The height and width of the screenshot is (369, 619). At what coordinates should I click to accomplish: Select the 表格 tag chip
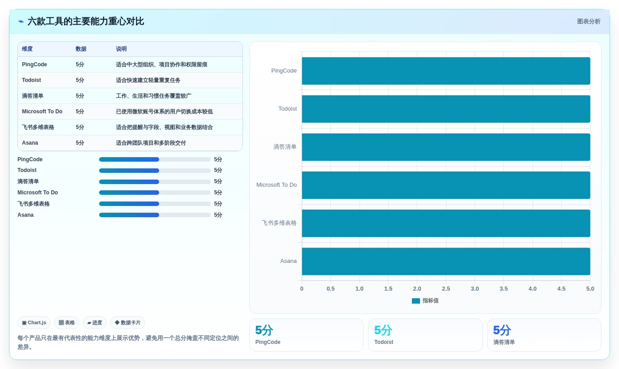point(67,322)
